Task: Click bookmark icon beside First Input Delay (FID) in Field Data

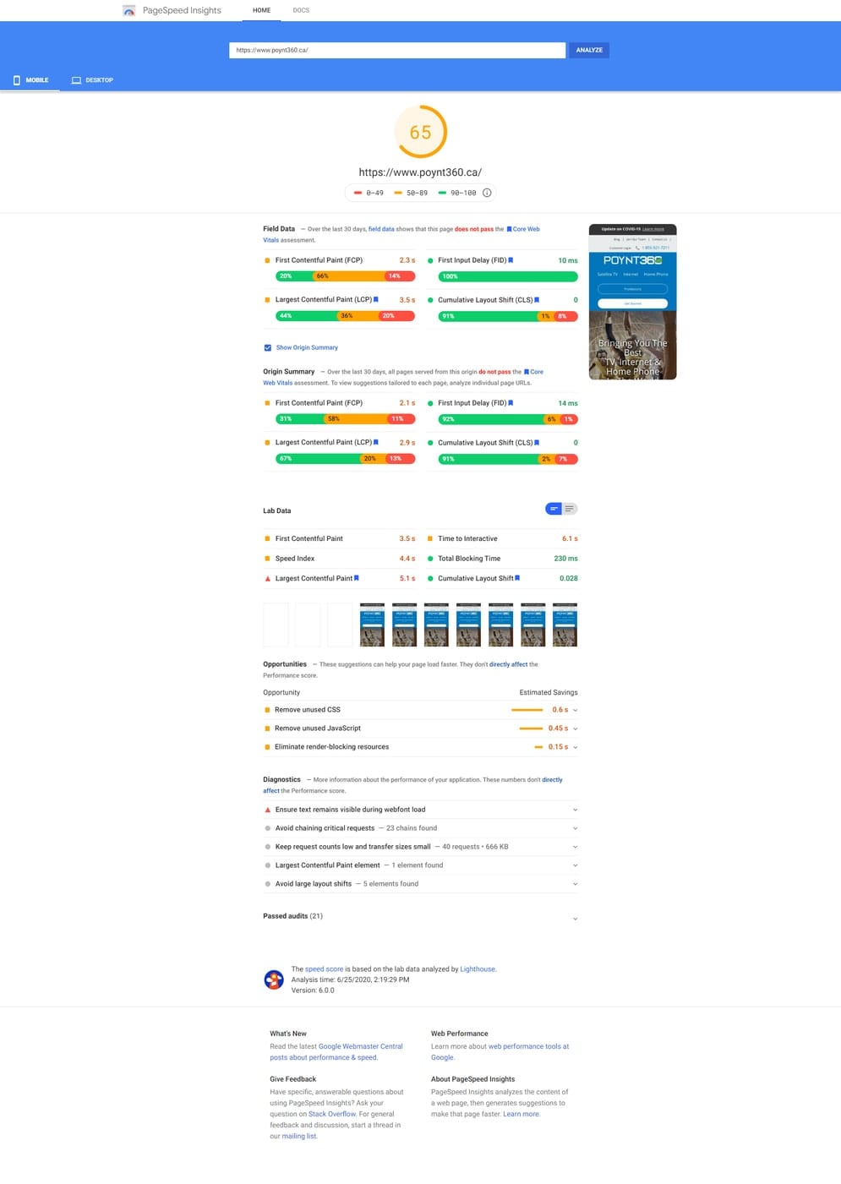Action: (511, 260)
